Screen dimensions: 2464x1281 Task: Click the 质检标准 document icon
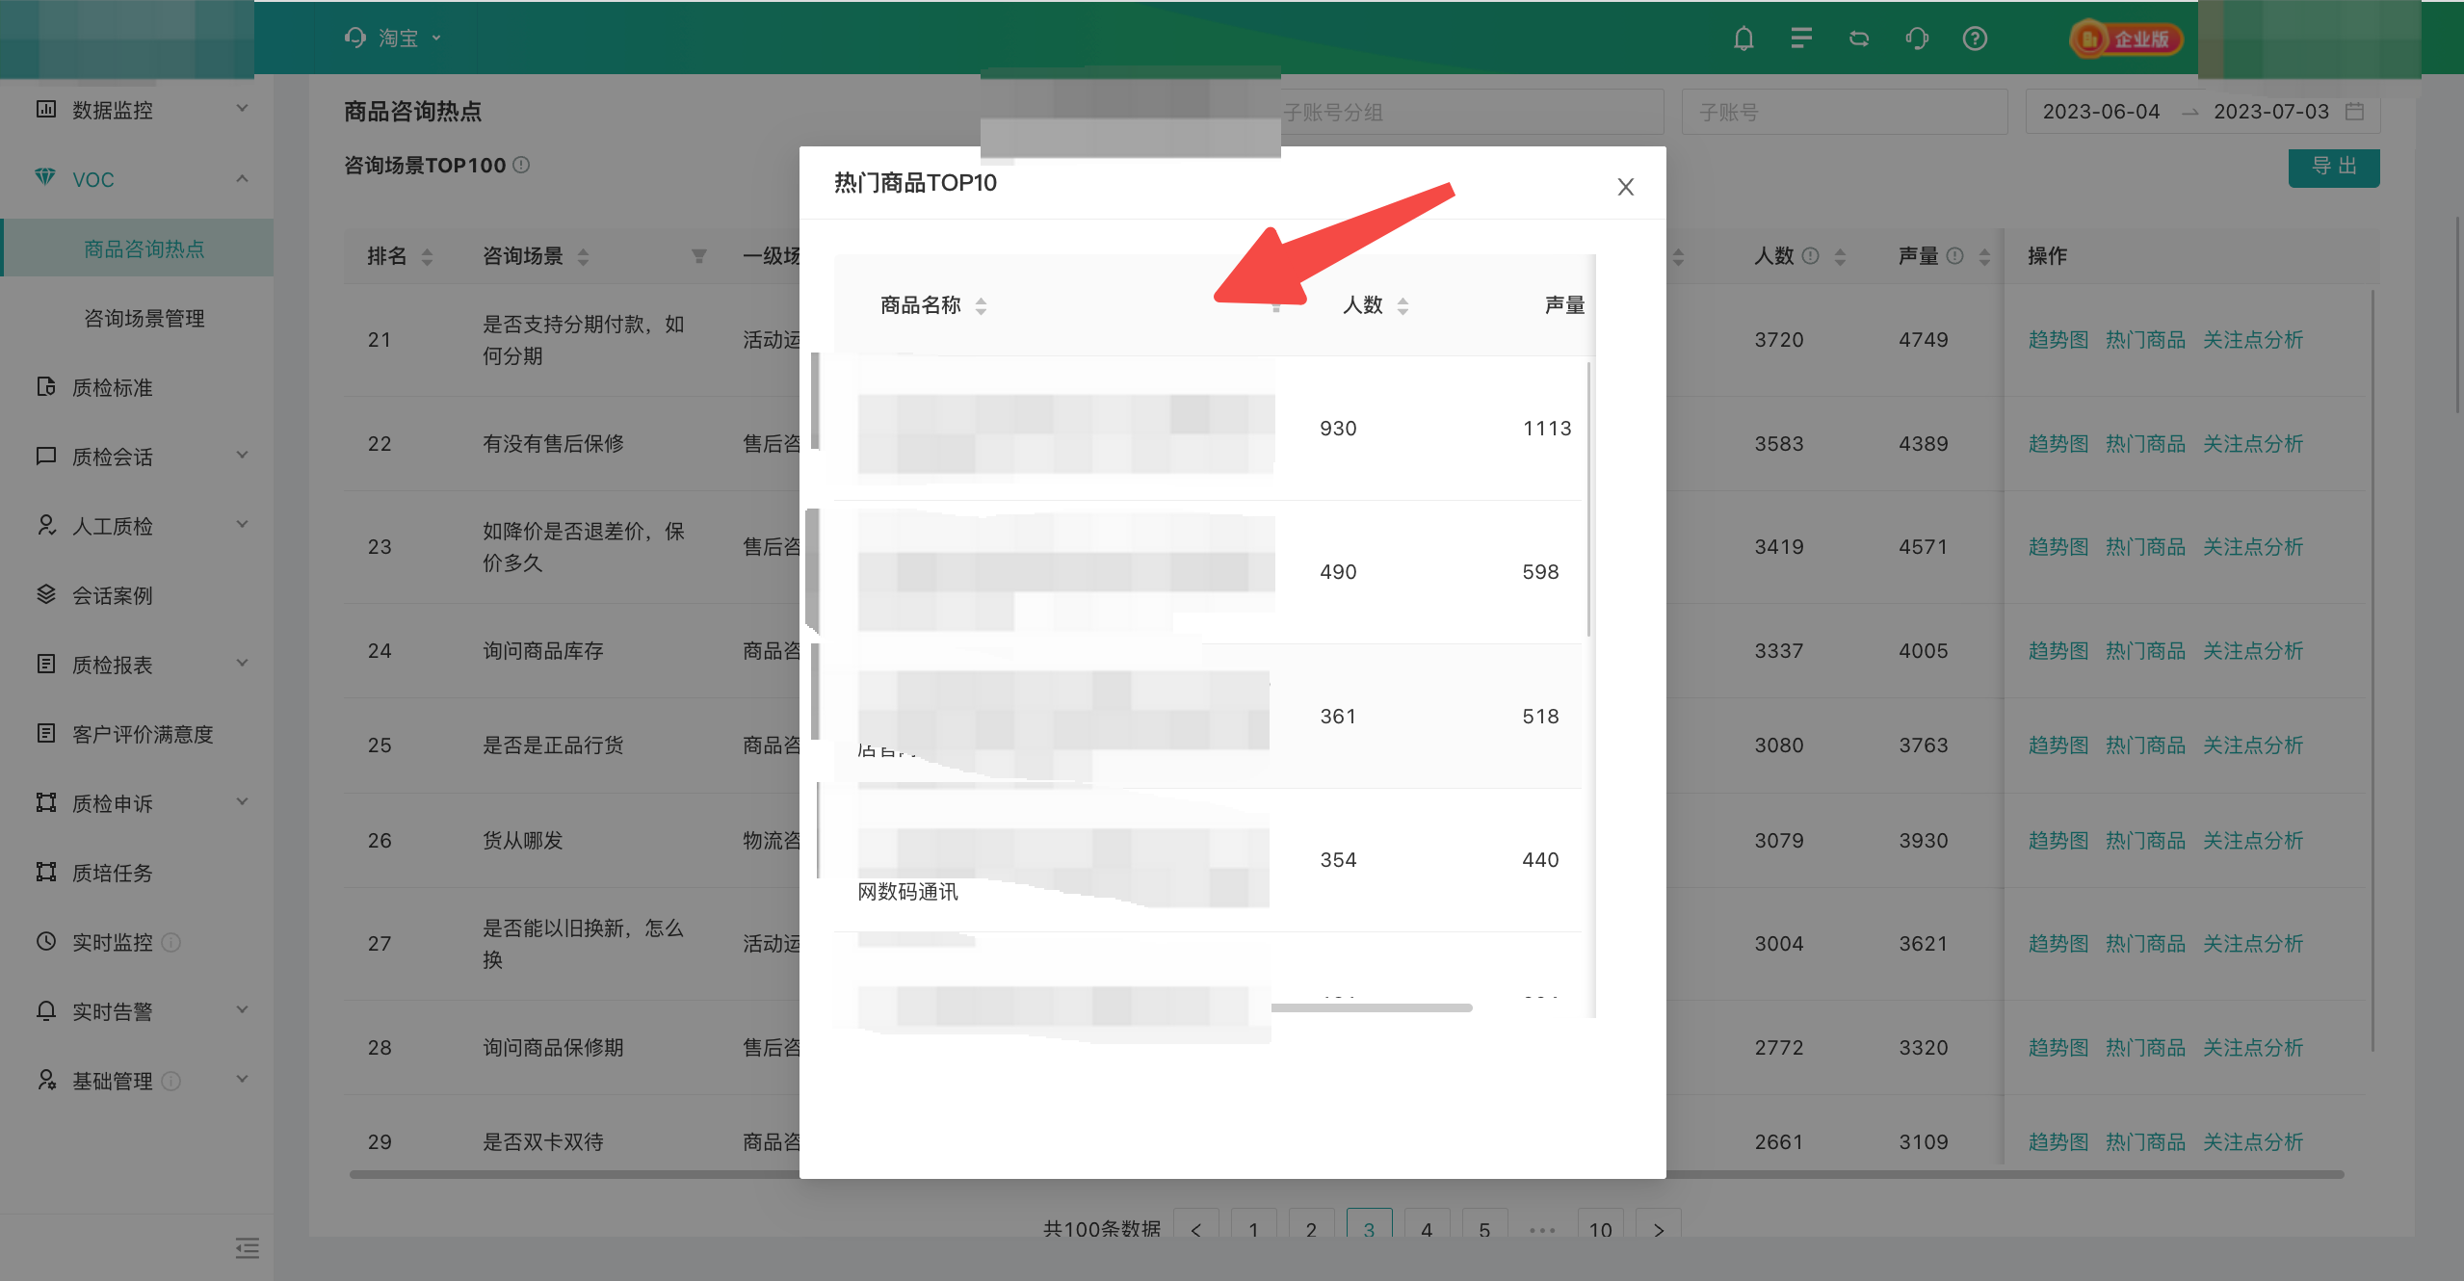[x=45, y=386]
